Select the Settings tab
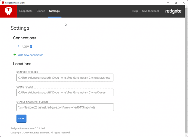Viewport: 188px width, 137px height. (55, 11)
